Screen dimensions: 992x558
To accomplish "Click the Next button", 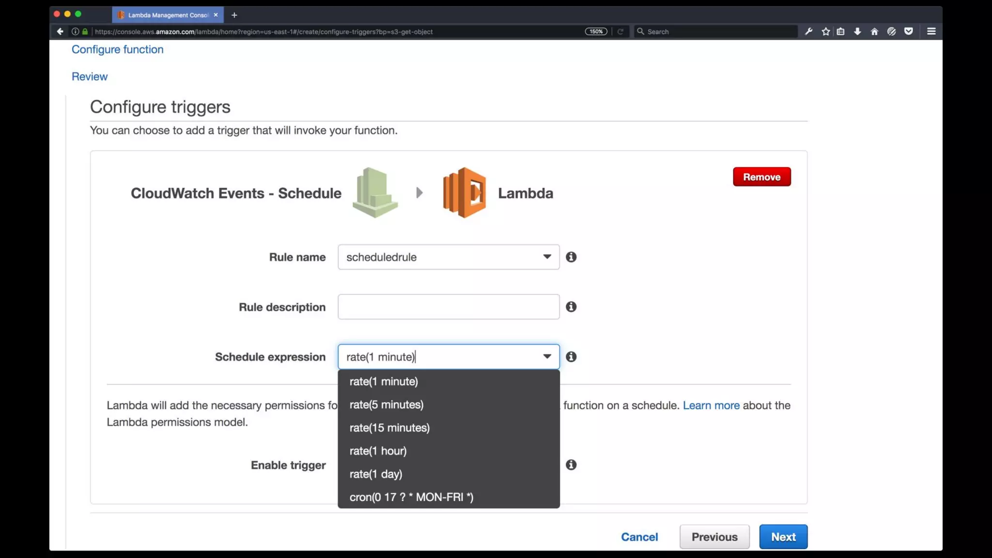I will (x=783, y=537).
